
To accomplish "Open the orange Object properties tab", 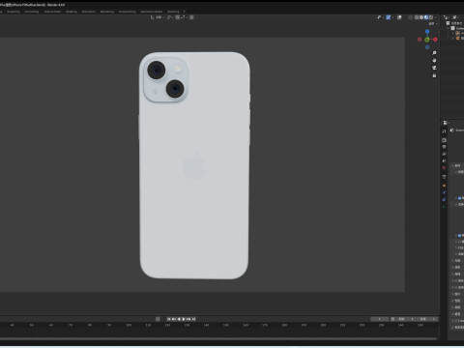I will [444, 186].
